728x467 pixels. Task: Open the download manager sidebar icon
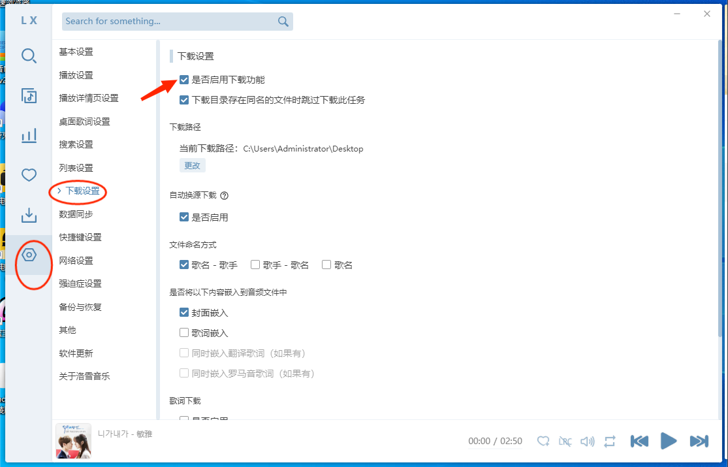(x=29, y=215)
